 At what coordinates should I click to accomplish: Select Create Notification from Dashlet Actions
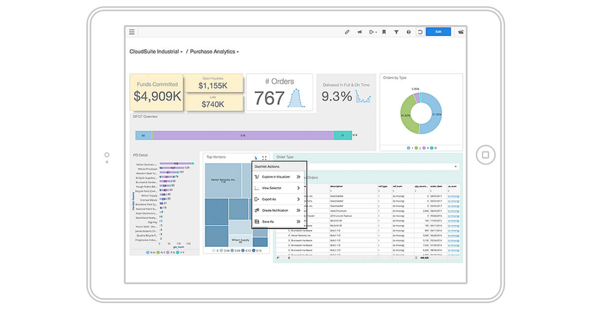pos(275,210)
